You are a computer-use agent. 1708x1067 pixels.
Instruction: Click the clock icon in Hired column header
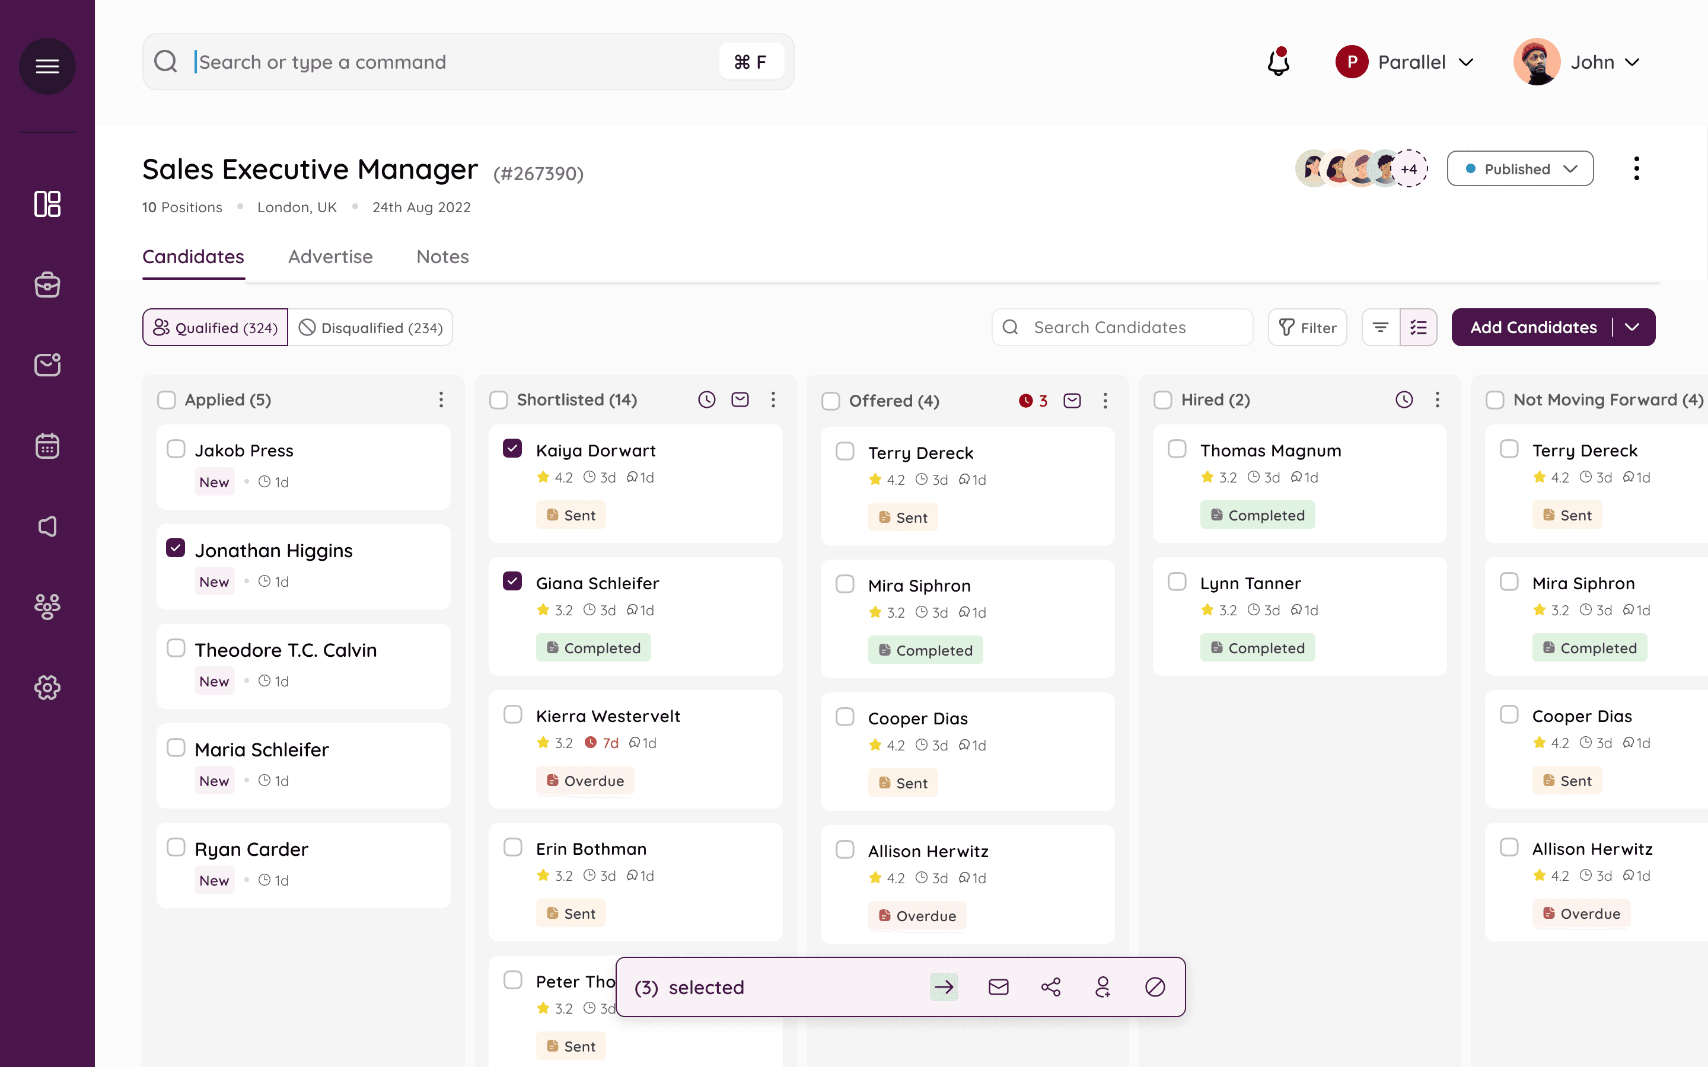(1404, 400)
